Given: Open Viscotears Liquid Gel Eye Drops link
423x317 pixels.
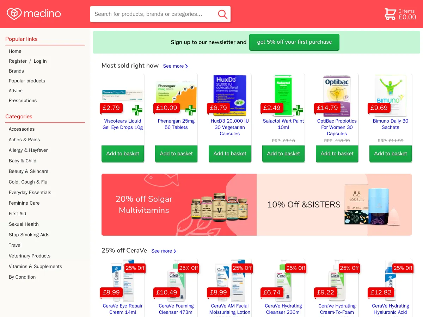Looking at the screenshot, I should click(x=123, y=124).
